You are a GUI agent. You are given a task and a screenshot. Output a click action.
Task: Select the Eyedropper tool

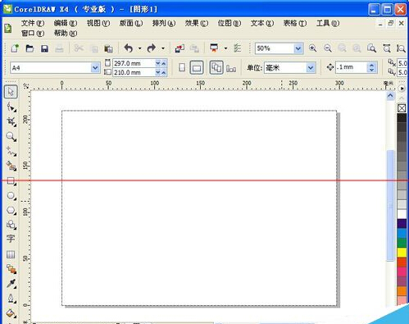coord(11,284)
